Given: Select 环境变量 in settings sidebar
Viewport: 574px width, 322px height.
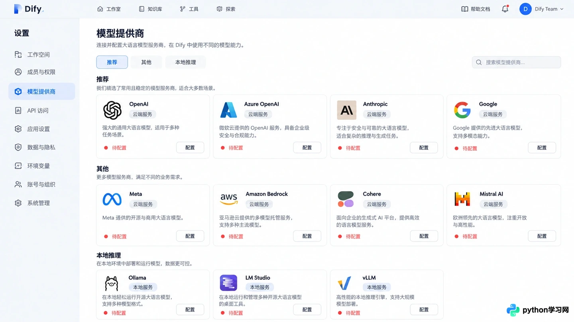Looking at the screenshot, I should 41,166.
